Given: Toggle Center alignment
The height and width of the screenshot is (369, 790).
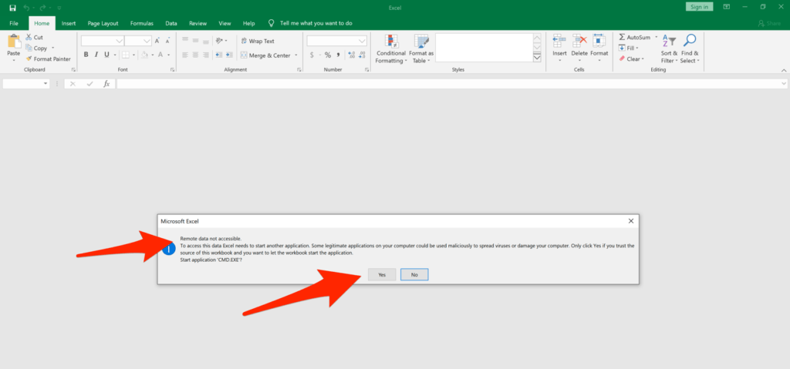Looking at the screenshot, I should click(195, 55).
